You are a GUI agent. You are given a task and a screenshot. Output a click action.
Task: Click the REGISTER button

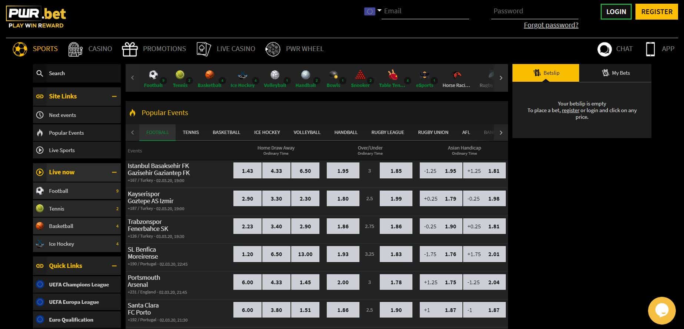tap(657, 11)
